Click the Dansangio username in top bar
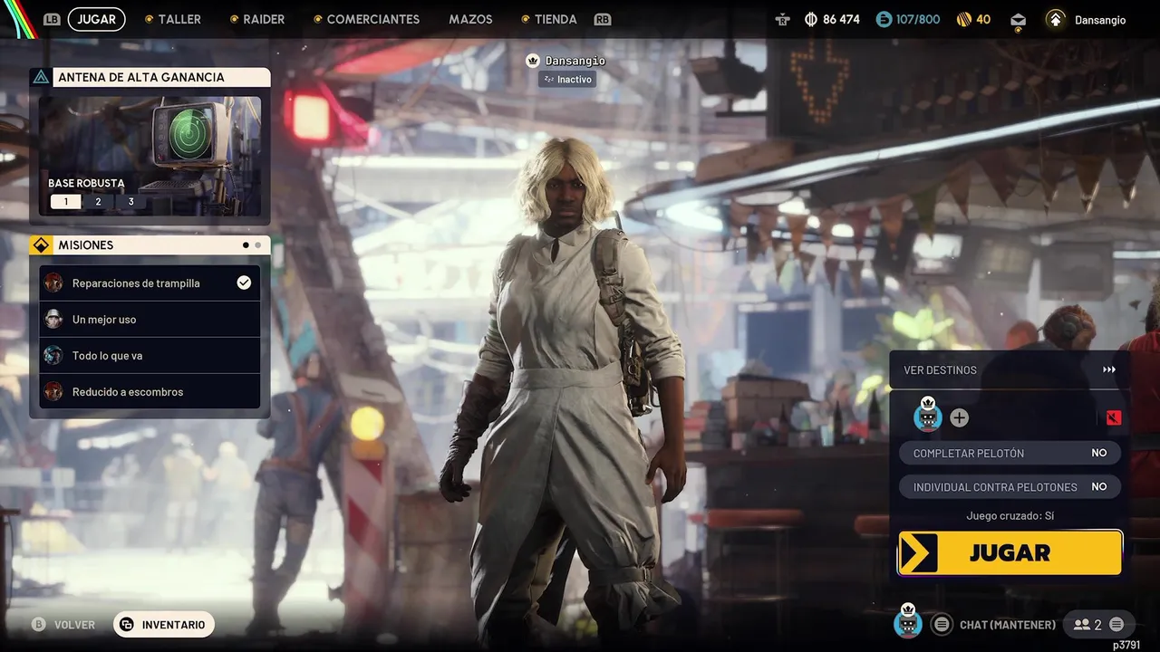 1100,20
